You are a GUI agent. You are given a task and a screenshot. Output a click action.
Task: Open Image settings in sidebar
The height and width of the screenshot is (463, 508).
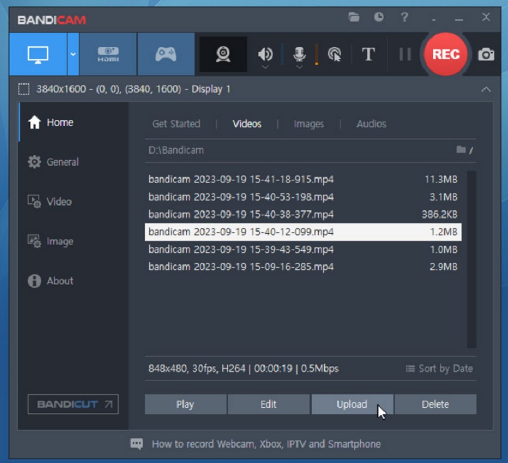pos(51,241)
